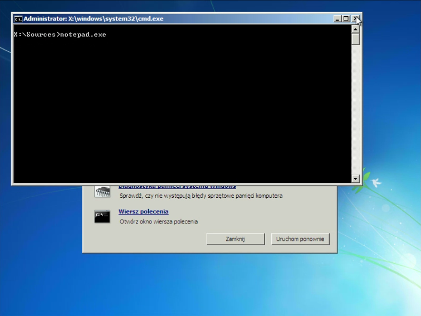Click the Zamknij button
The image size is (421, 316).
pos(236,239)
